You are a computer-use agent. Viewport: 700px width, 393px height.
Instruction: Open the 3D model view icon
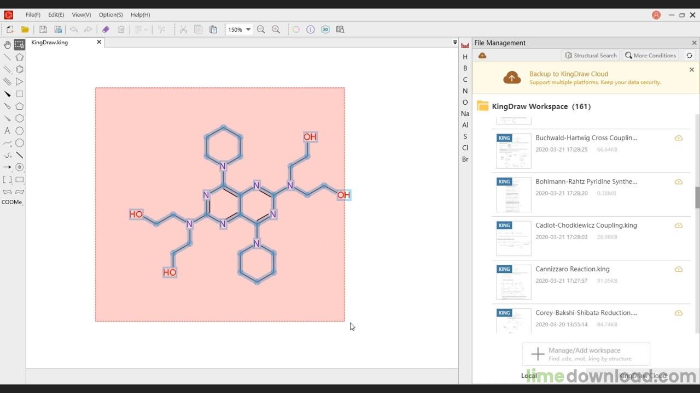pyautogui.click(x=325, y=29)
